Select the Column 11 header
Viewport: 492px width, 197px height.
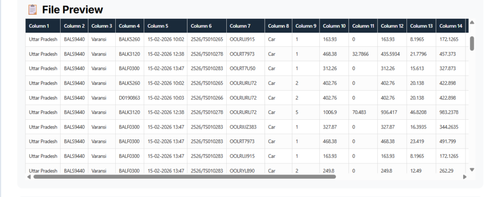pos(363,26)
